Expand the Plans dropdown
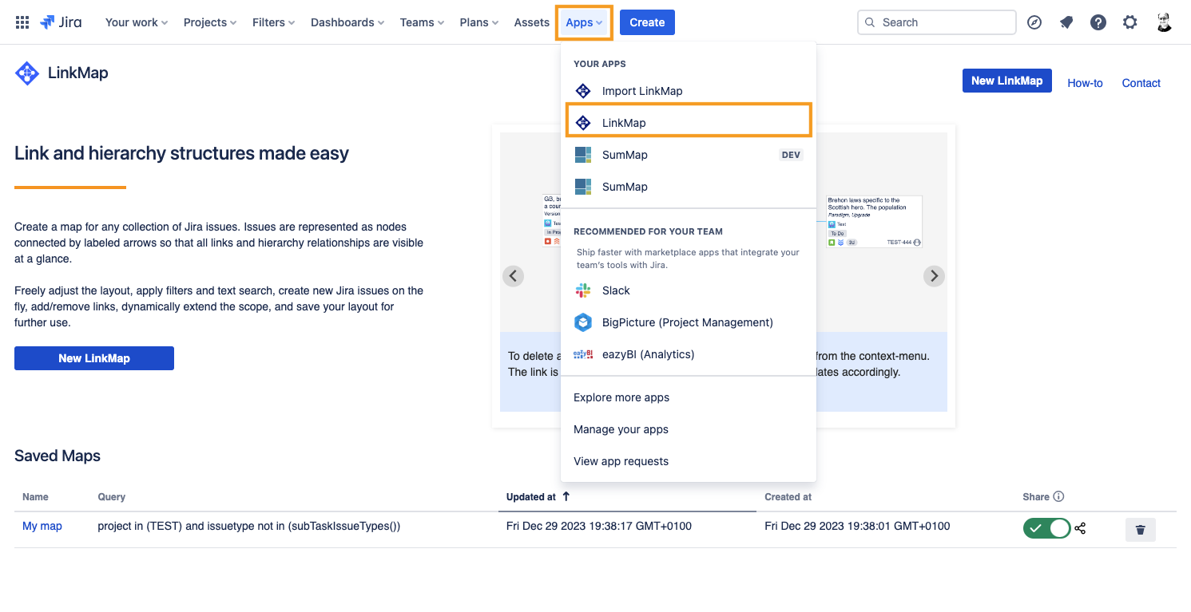This screenshot has height=612, width=1191. (x=479, y=22)
